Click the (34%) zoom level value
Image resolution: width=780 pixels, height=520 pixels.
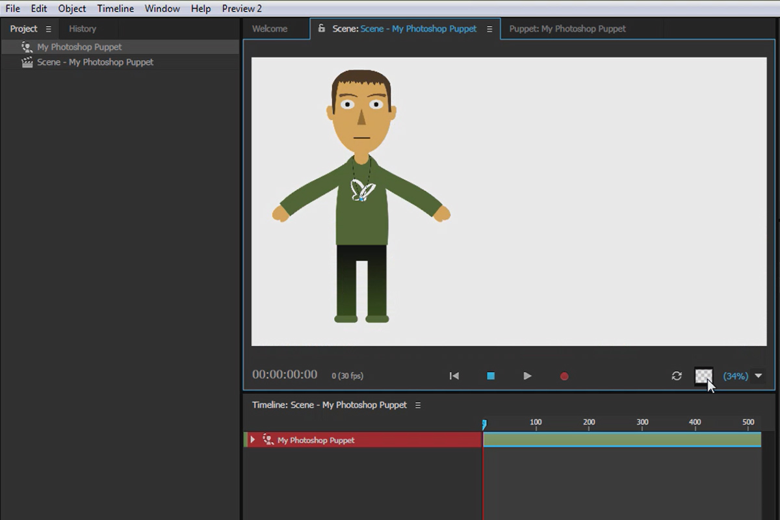(x=735, y=376)
